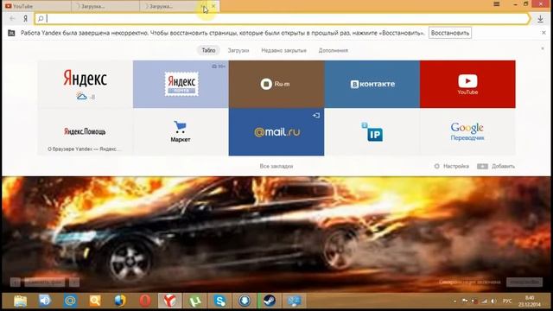The height and width of the screenshot is (311, 553).
Task: Click the system tray volume icon
Action: tap(493, 301)
